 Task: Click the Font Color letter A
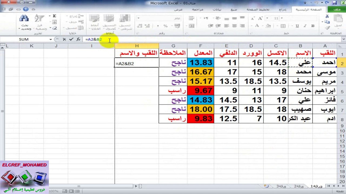click(257, 26)
